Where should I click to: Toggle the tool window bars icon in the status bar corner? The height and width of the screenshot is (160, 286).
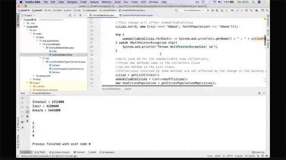click(x=18, y=156)
